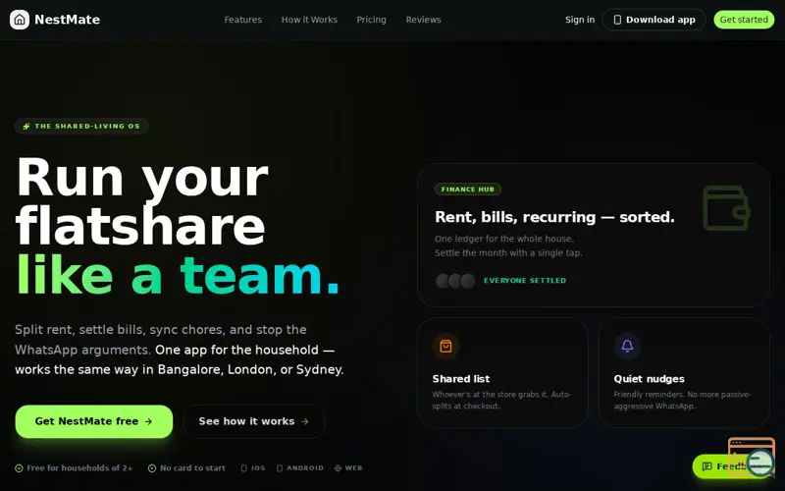Click the Quiet nudges card title

click(x=649, y=379)
